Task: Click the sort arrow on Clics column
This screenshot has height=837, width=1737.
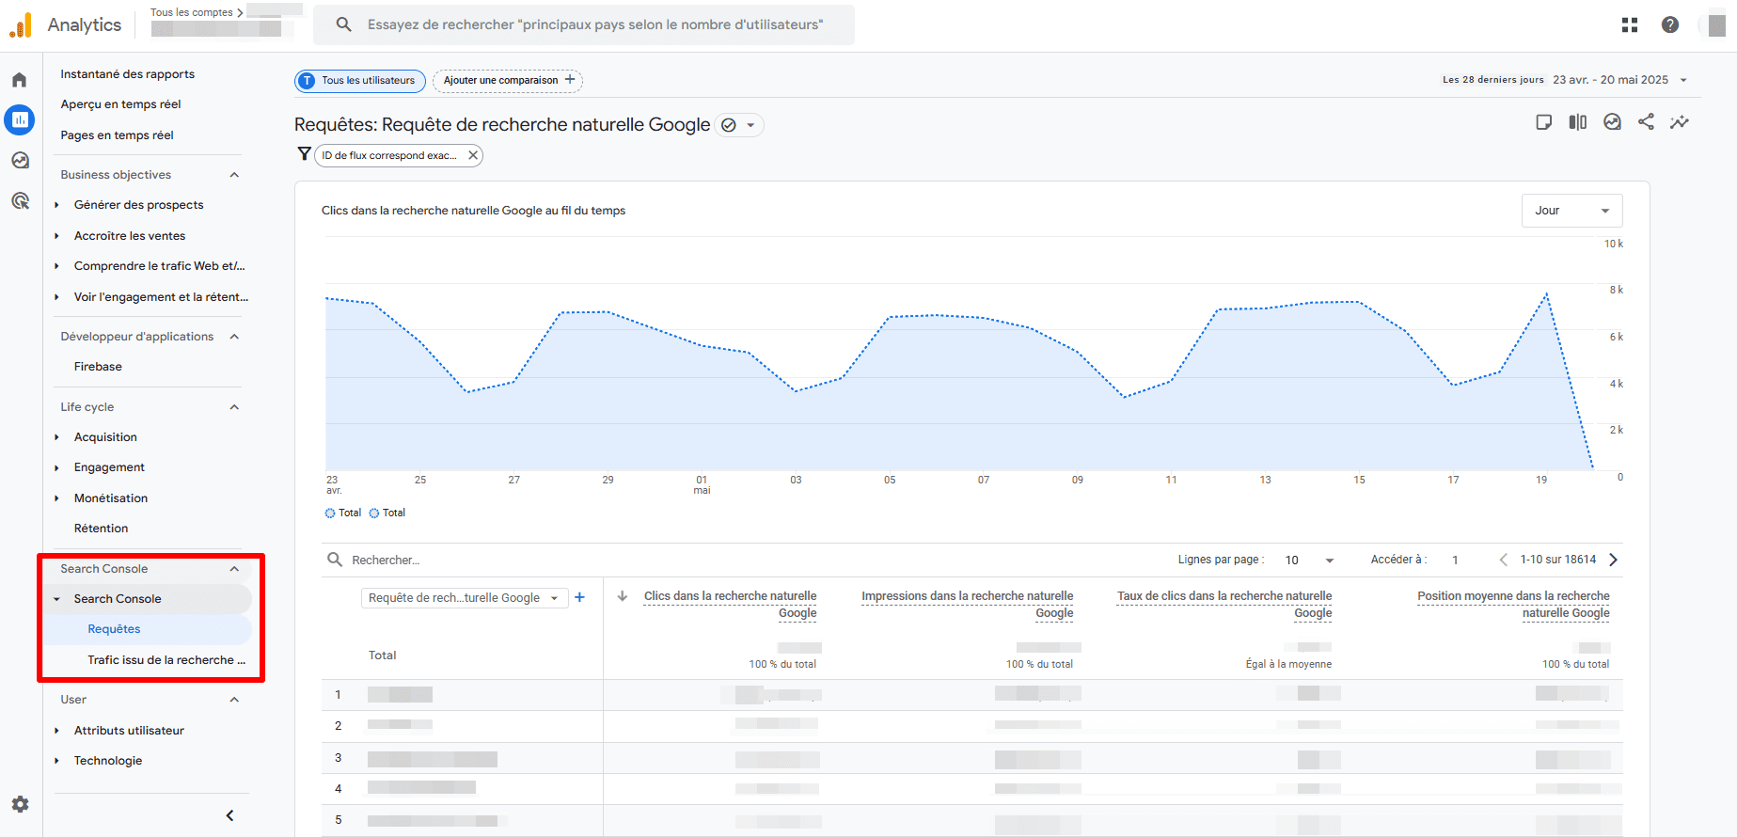Action: coord(623,596)
